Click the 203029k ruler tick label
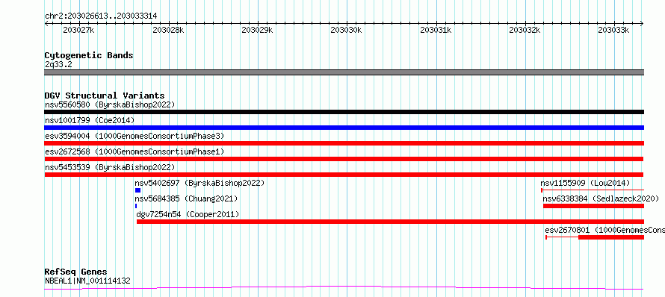 pos(257,30)
